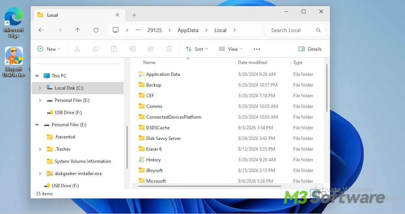Sort by the Name column header

pos(149,62)
